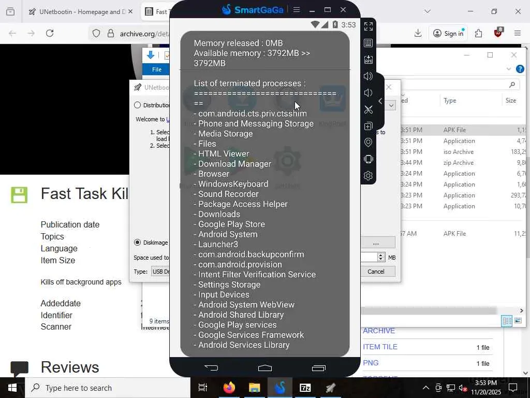Open the ARCHIVE download link

coord(378,331)
